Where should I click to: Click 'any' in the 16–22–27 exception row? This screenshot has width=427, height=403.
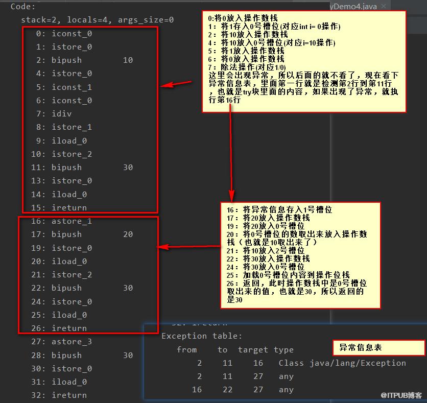(286, 390)
